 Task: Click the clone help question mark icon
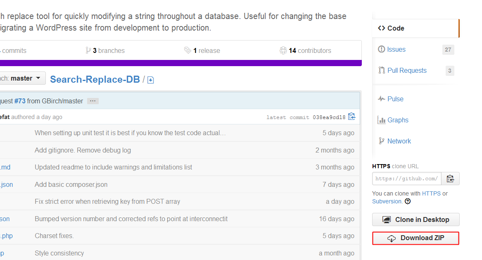pyautogui.click(x=408, y=201)
